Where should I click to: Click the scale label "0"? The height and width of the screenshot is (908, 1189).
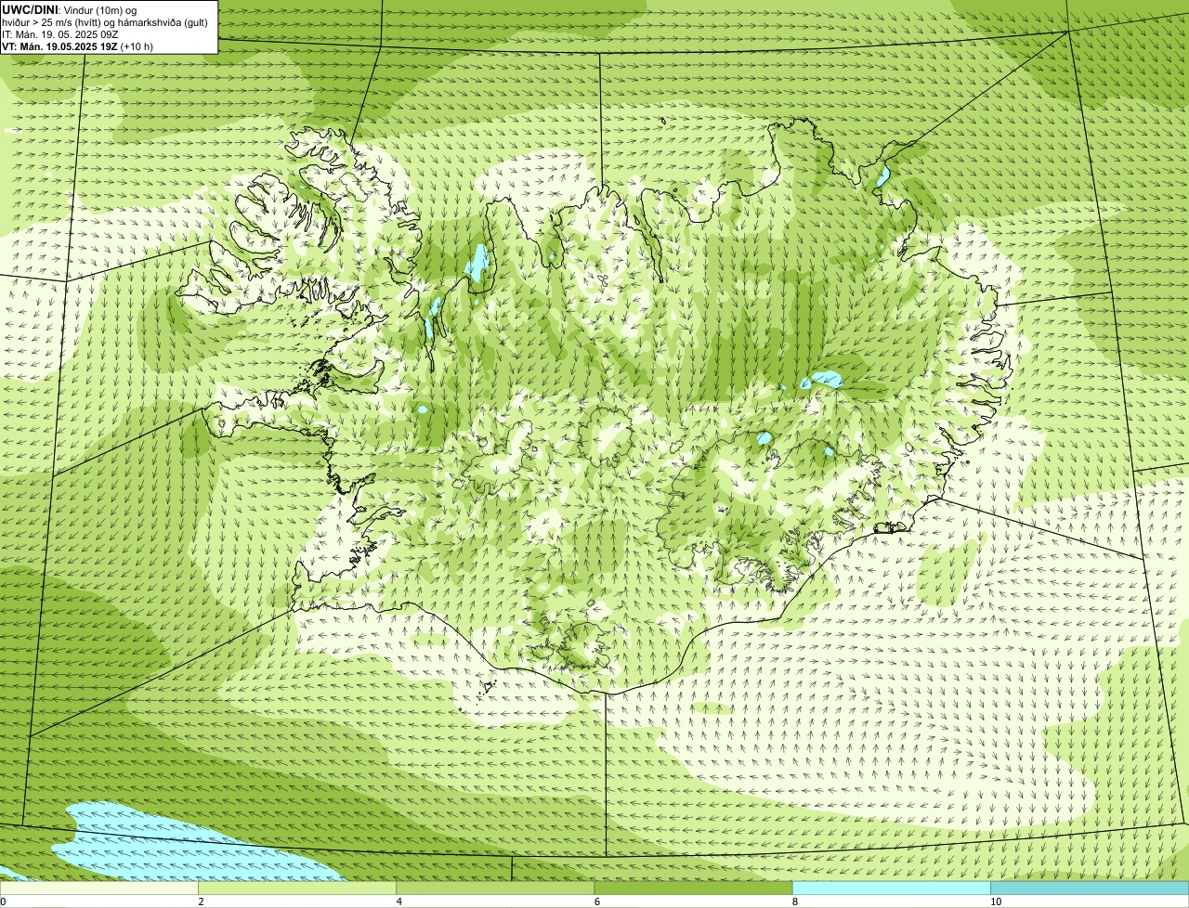click(x=3, y=902)
